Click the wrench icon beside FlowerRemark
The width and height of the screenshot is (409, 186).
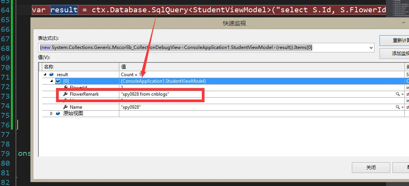point(65,94)
